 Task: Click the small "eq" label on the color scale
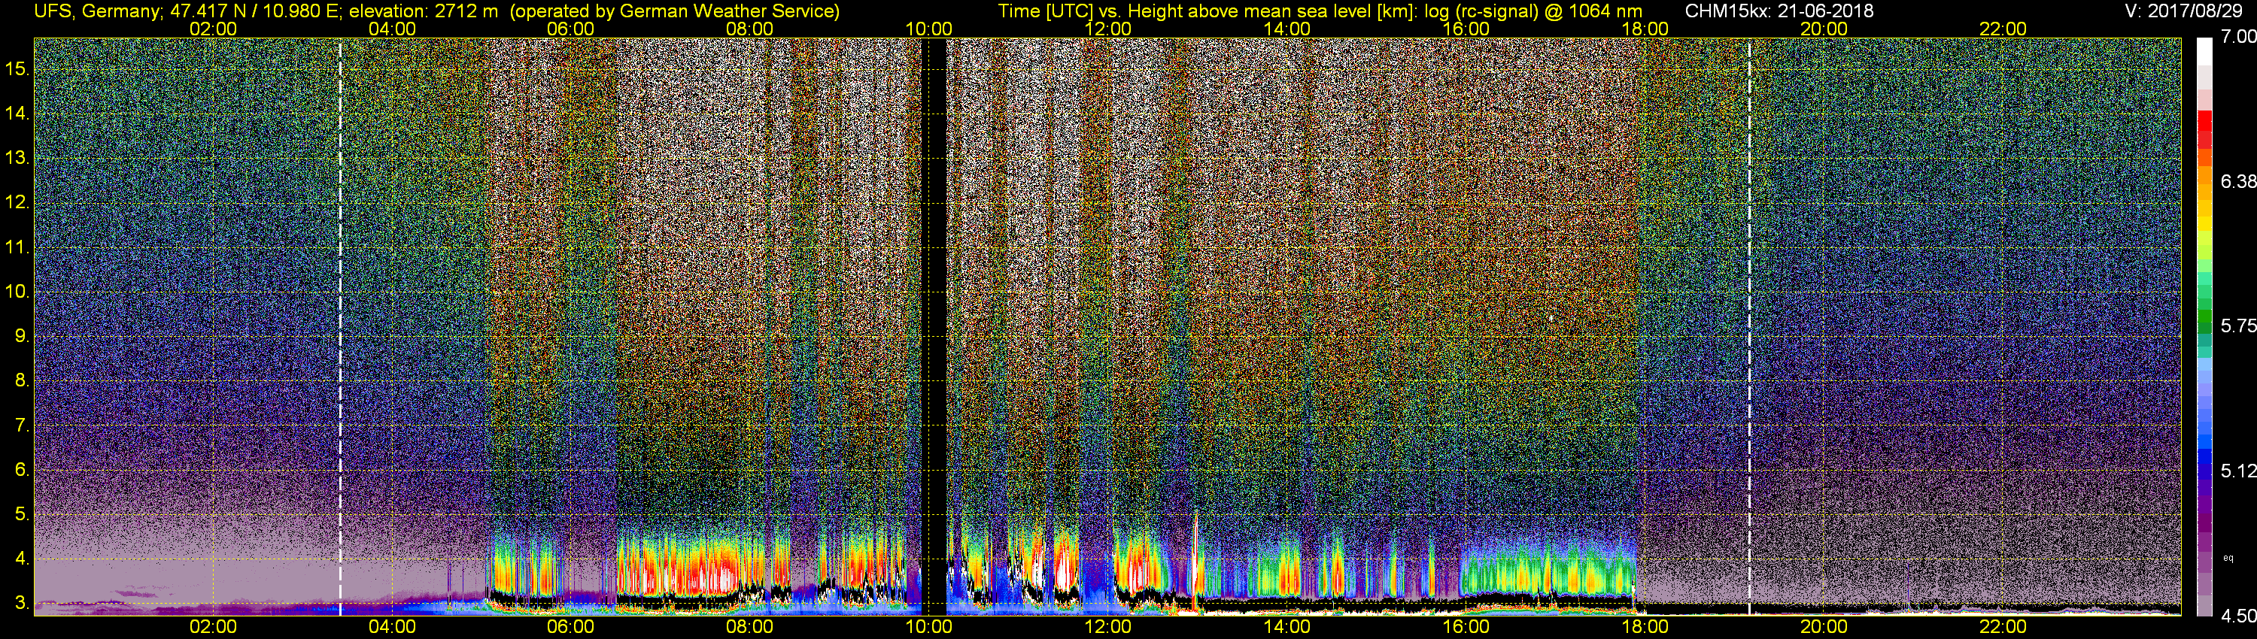pyautogui.click(x=2228, y=557)
